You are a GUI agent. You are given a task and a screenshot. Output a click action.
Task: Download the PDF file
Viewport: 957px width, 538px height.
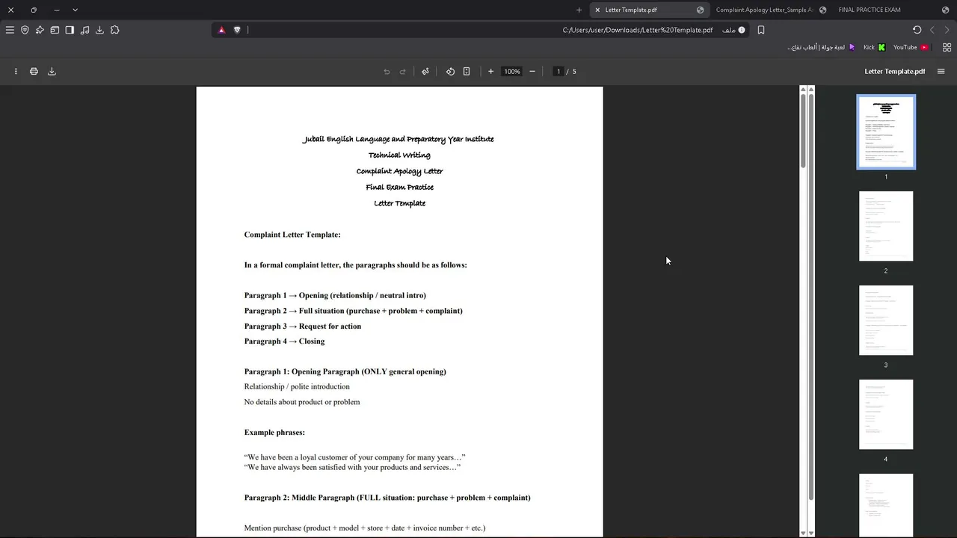[x=52, y=72]
